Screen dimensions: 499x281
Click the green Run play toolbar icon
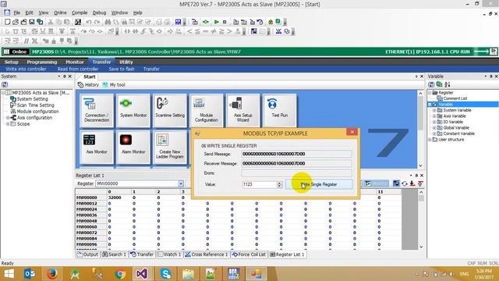(217, 22)
